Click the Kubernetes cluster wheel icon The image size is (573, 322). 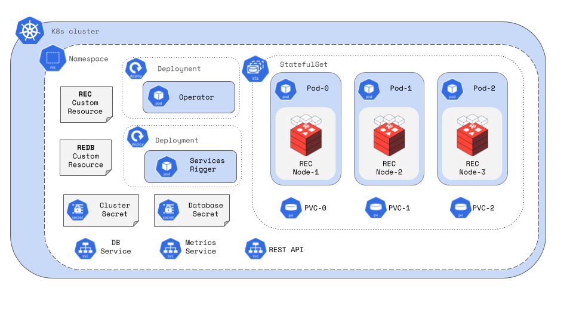tap(30, 31)
